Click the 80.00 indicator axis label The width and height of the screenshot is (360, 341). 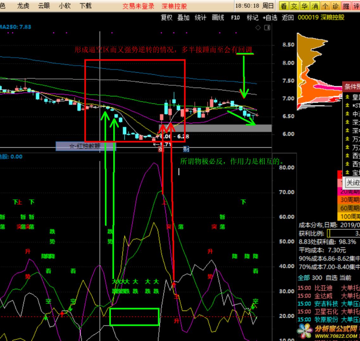pyautogui.click(x=287, y=168)
